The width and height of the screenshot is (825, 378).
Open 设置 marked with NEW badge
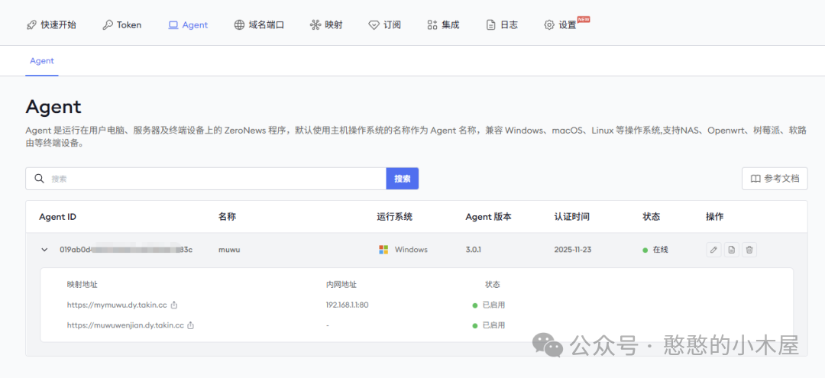tap(561, 24)
